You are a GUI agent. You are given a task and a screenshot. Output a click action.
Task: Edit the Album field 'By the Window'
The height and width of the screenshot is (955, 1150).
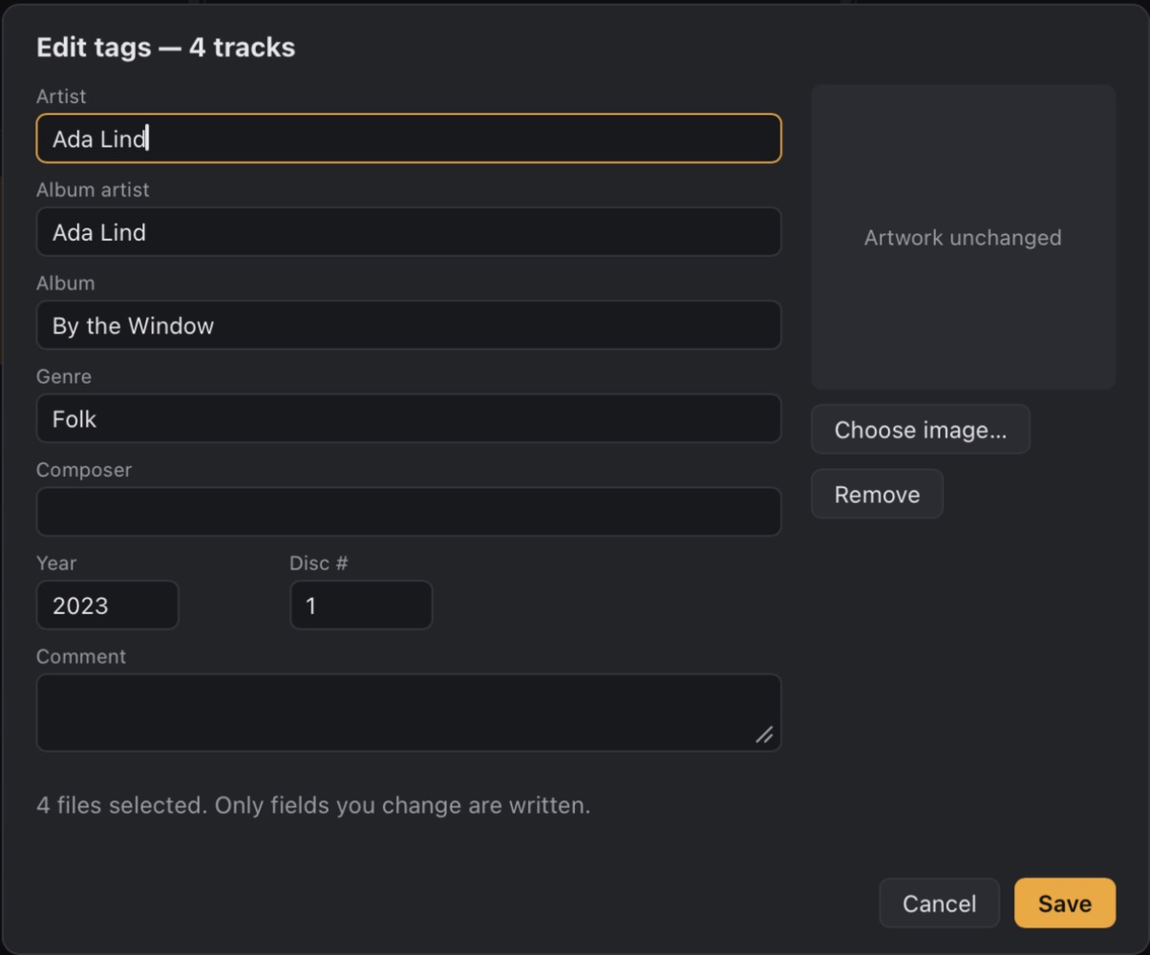pyautogui.click(x=409, y=326)
